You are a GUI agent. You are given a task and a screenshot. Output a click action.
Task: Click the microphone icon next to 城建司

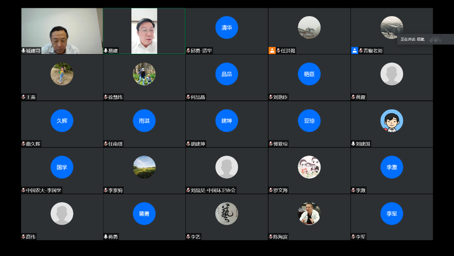coord(24,51)
